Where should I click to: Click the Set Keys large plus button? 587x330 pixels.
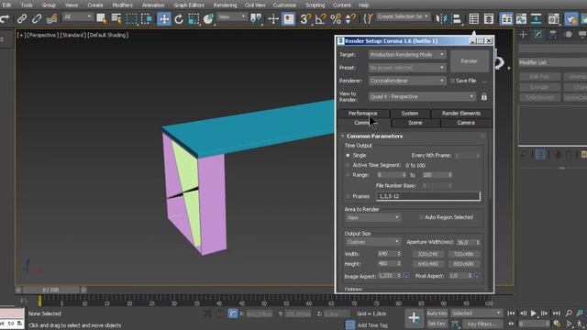coord(414,318)
